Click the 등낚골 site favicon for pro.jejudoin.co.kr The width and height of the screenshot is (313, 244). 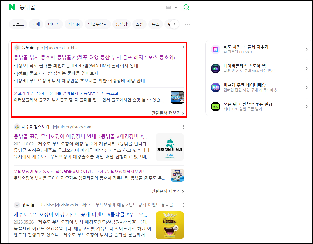17,48
